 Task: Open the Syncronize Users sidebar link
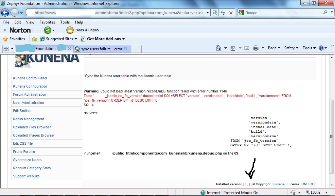[x=27, y=160]
